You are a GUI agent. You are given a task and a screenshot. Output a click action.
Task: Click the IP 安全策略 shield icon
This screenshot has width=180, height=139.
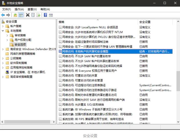[x=7, y=72]
